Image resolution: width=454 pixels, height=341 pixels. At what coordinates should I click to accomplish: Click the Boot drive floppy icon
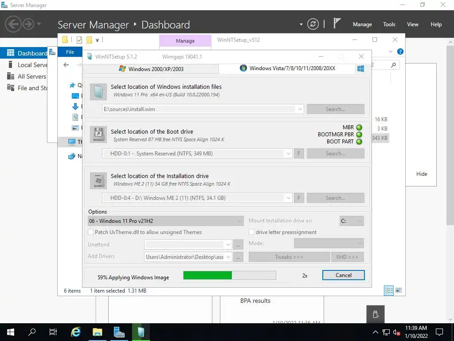tap(98, 134)
